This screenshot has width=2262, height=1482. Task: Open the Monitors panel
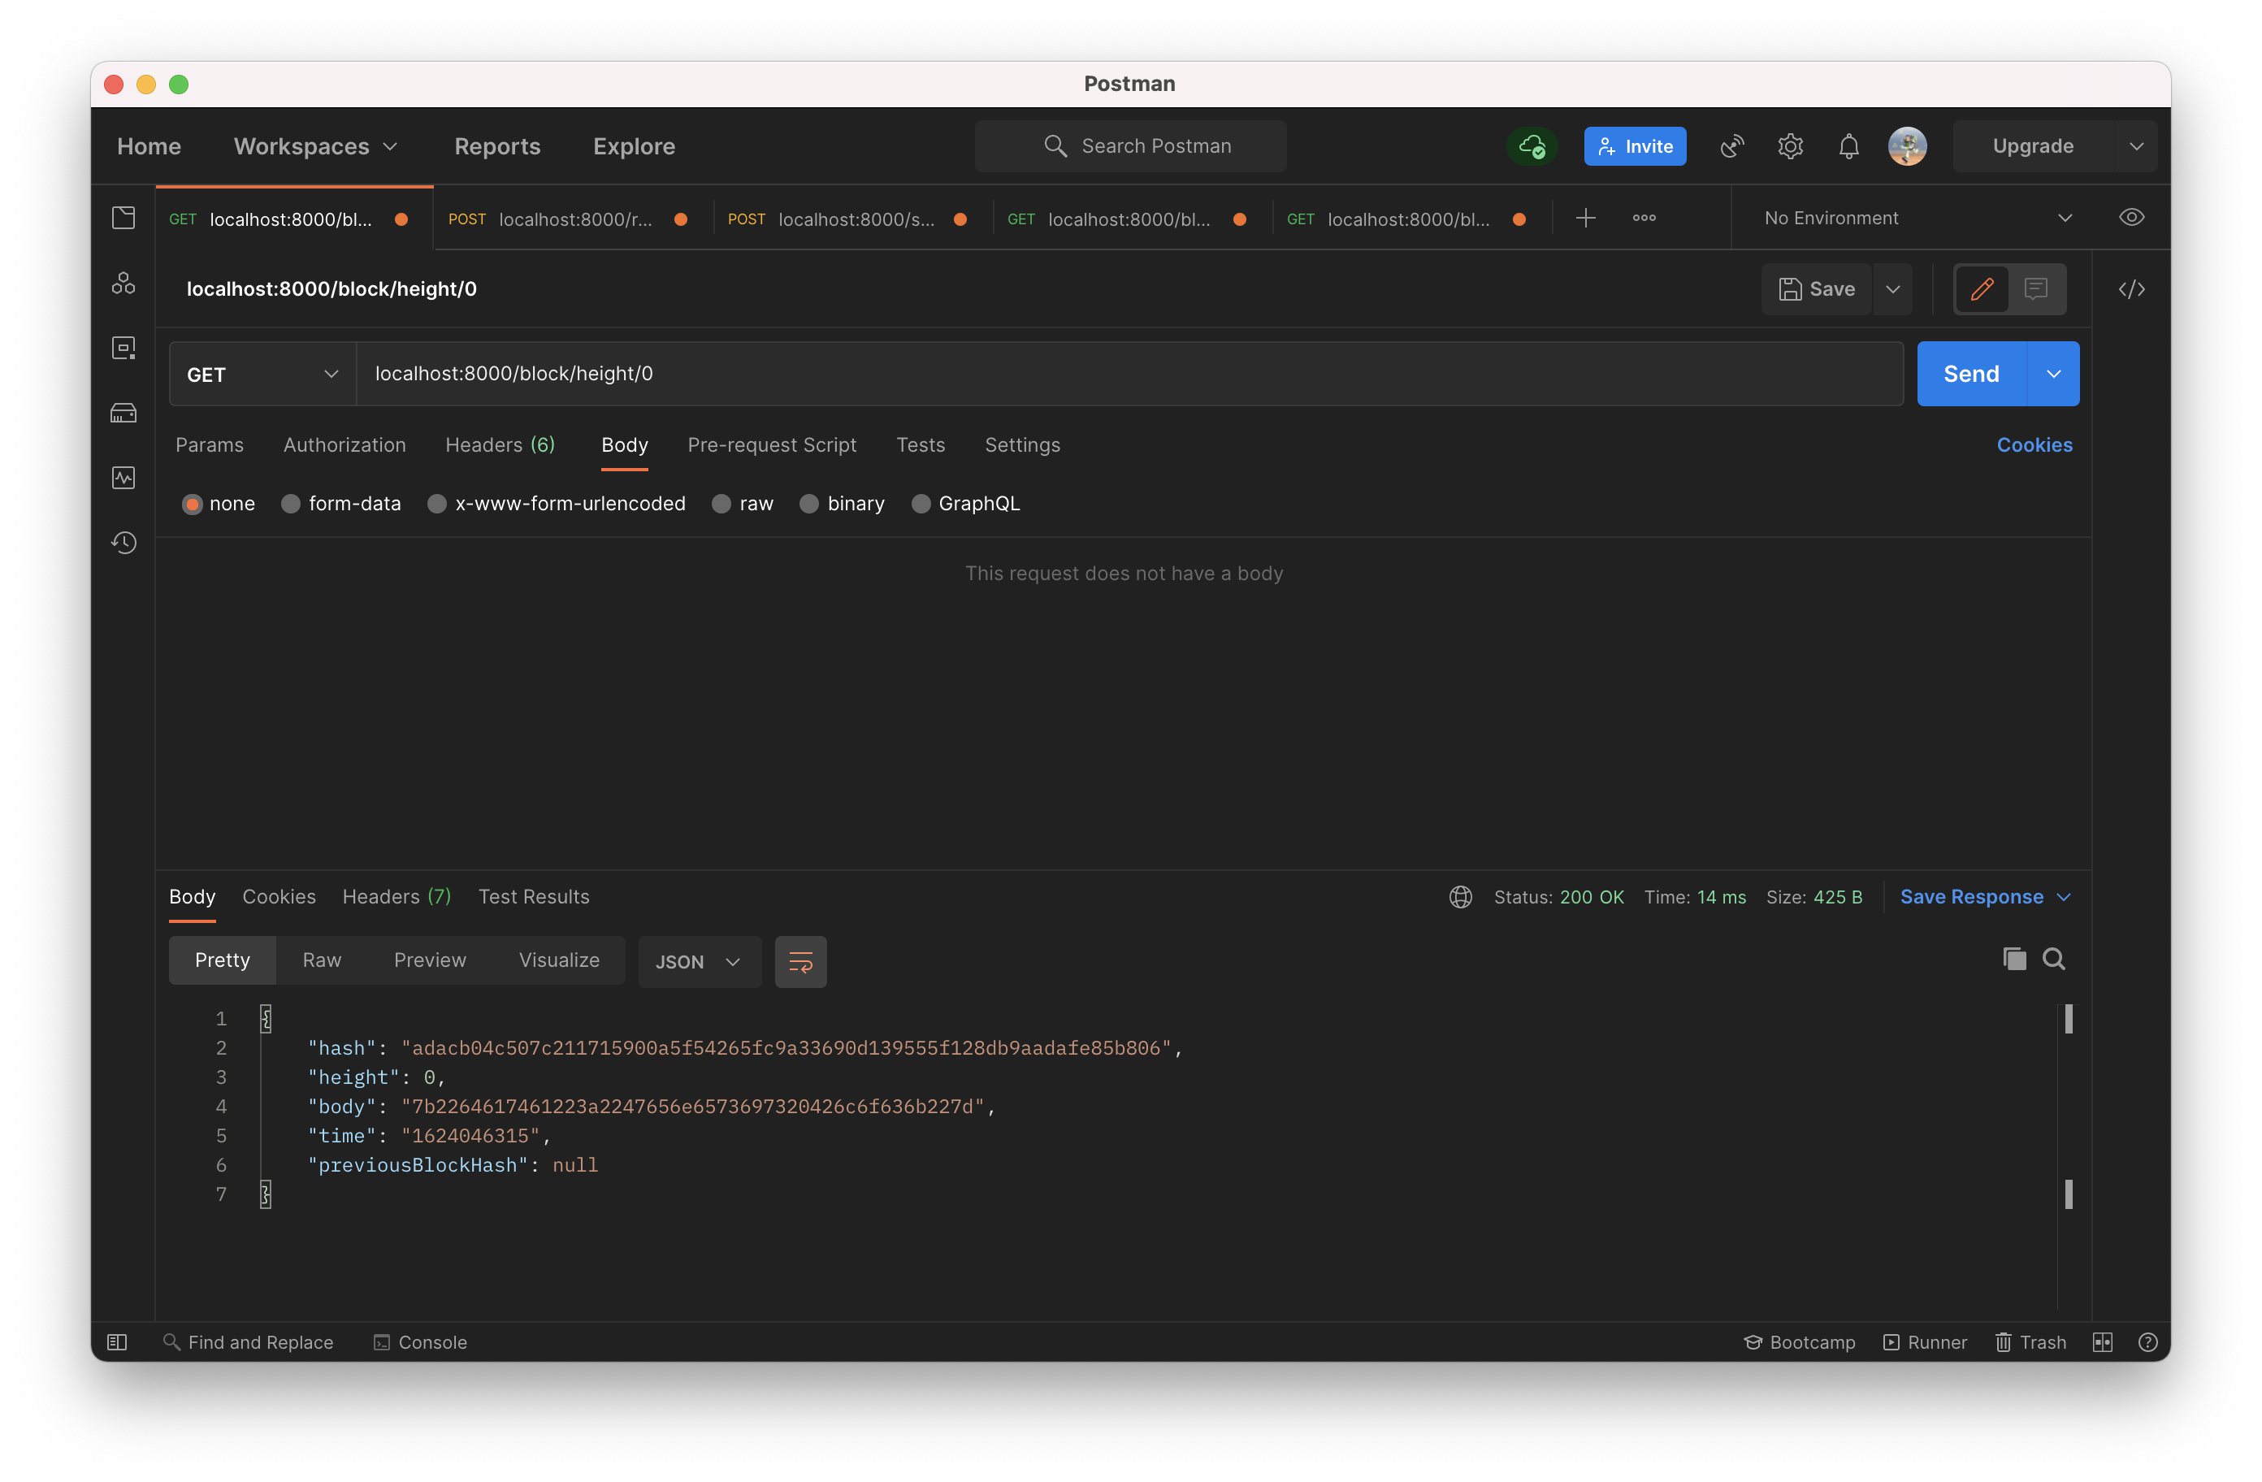point(123,477)
